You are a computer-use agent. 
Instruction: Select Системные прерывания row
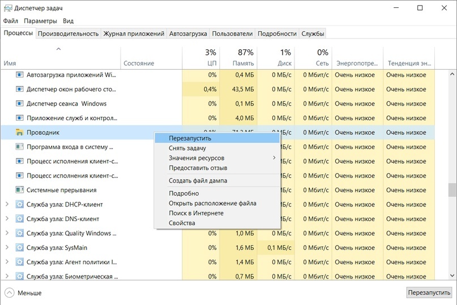tap(217, 190)
